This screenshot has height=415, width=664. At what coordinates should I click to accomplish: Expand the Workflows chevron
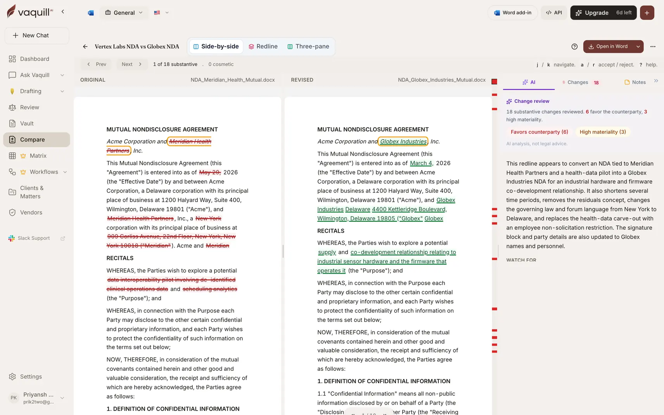click(65, 172)
